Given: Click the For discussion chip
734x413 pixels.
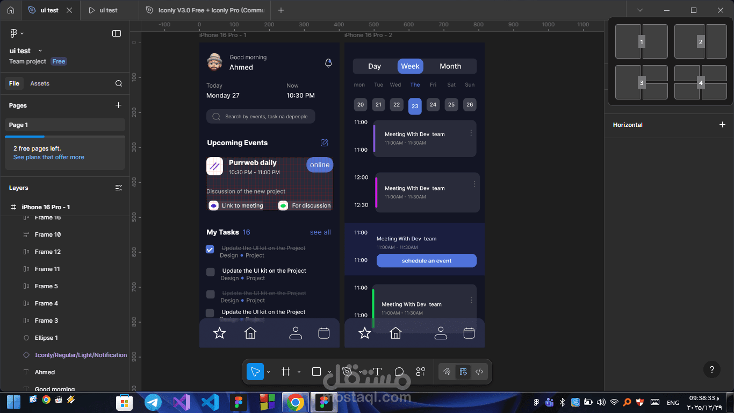Looking at the screenshot, I should pyautogui.click(x=305, y=205).
